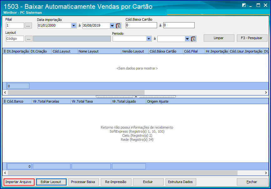Expand Periodo end date dropdown
The width and height of the screenshot is (271, 189).
pyautogui.click(x=187, y=39)
